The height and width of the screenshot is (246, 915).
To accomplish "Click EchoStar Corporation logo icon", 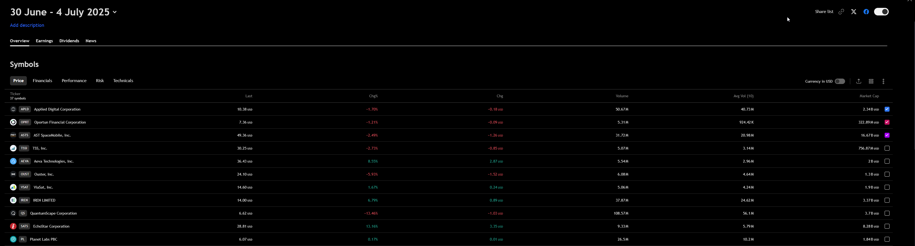I will coord(13,226).
